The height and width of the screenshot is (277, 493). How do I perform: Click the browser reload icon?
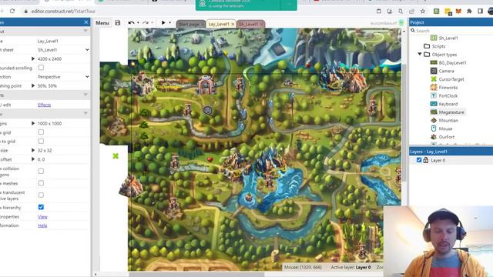point(12,11)
